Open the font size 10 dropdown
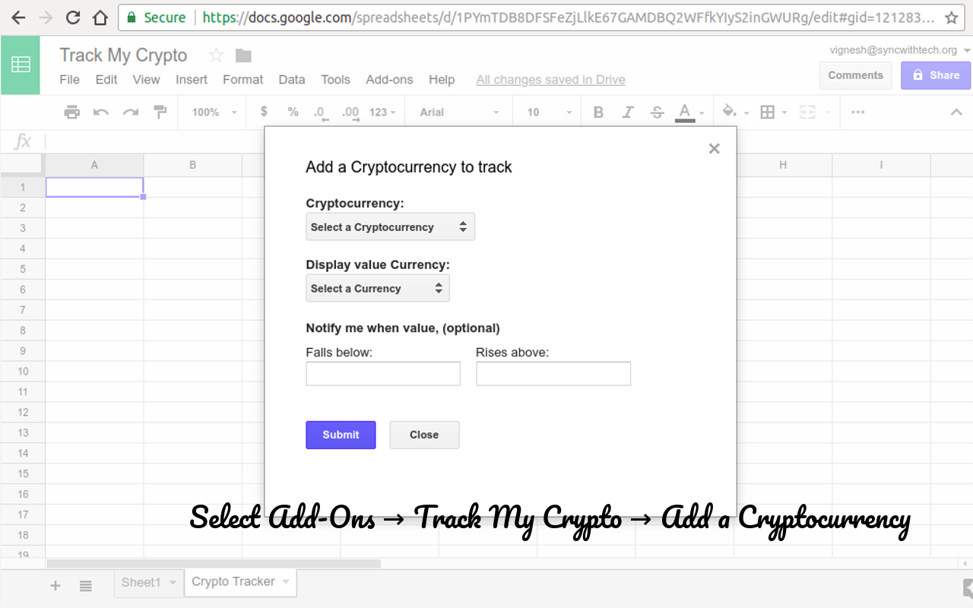 click(x=549, y=112)
